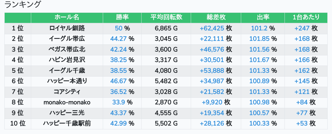Select the 総差枚 column header

point(216,17)
